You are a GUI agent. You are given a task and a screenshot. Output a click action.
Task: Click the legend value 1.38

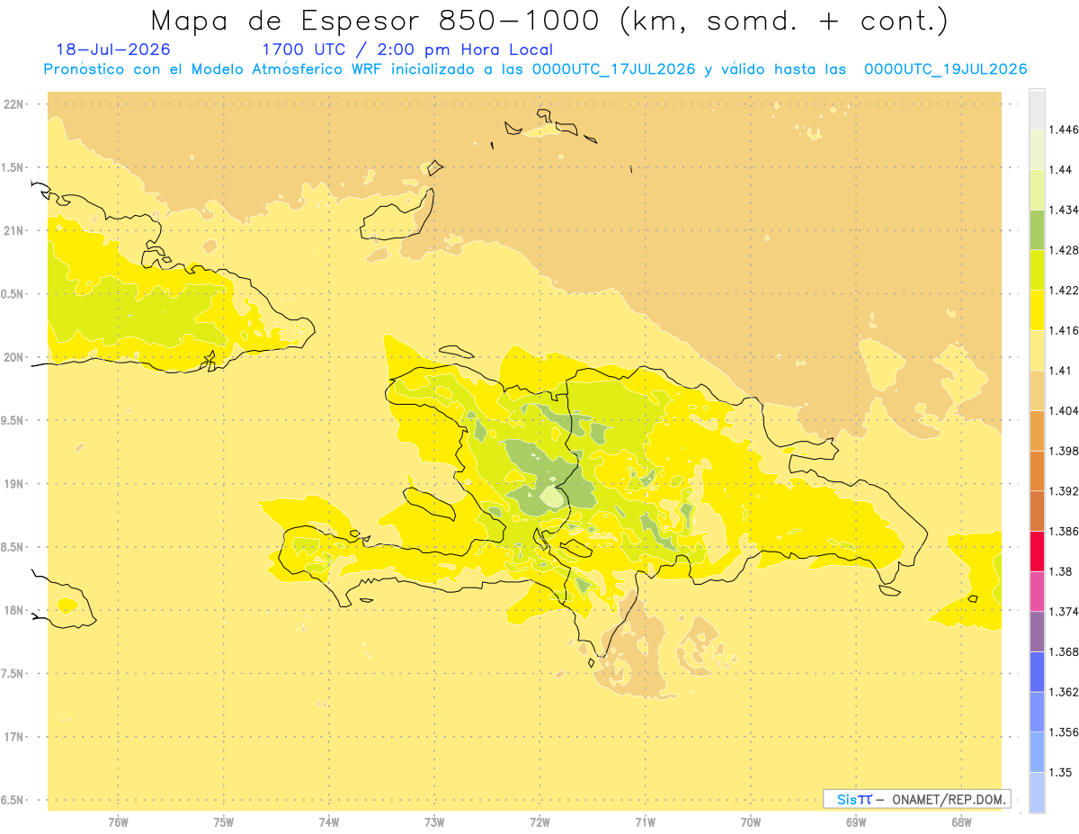click(1060, 571)
